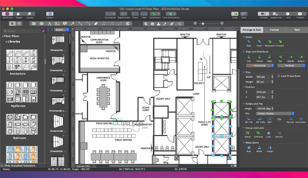The image size is (308, 178).
Task: Select the crop tool
Action: pyautogui.click(x=179, y=24)
